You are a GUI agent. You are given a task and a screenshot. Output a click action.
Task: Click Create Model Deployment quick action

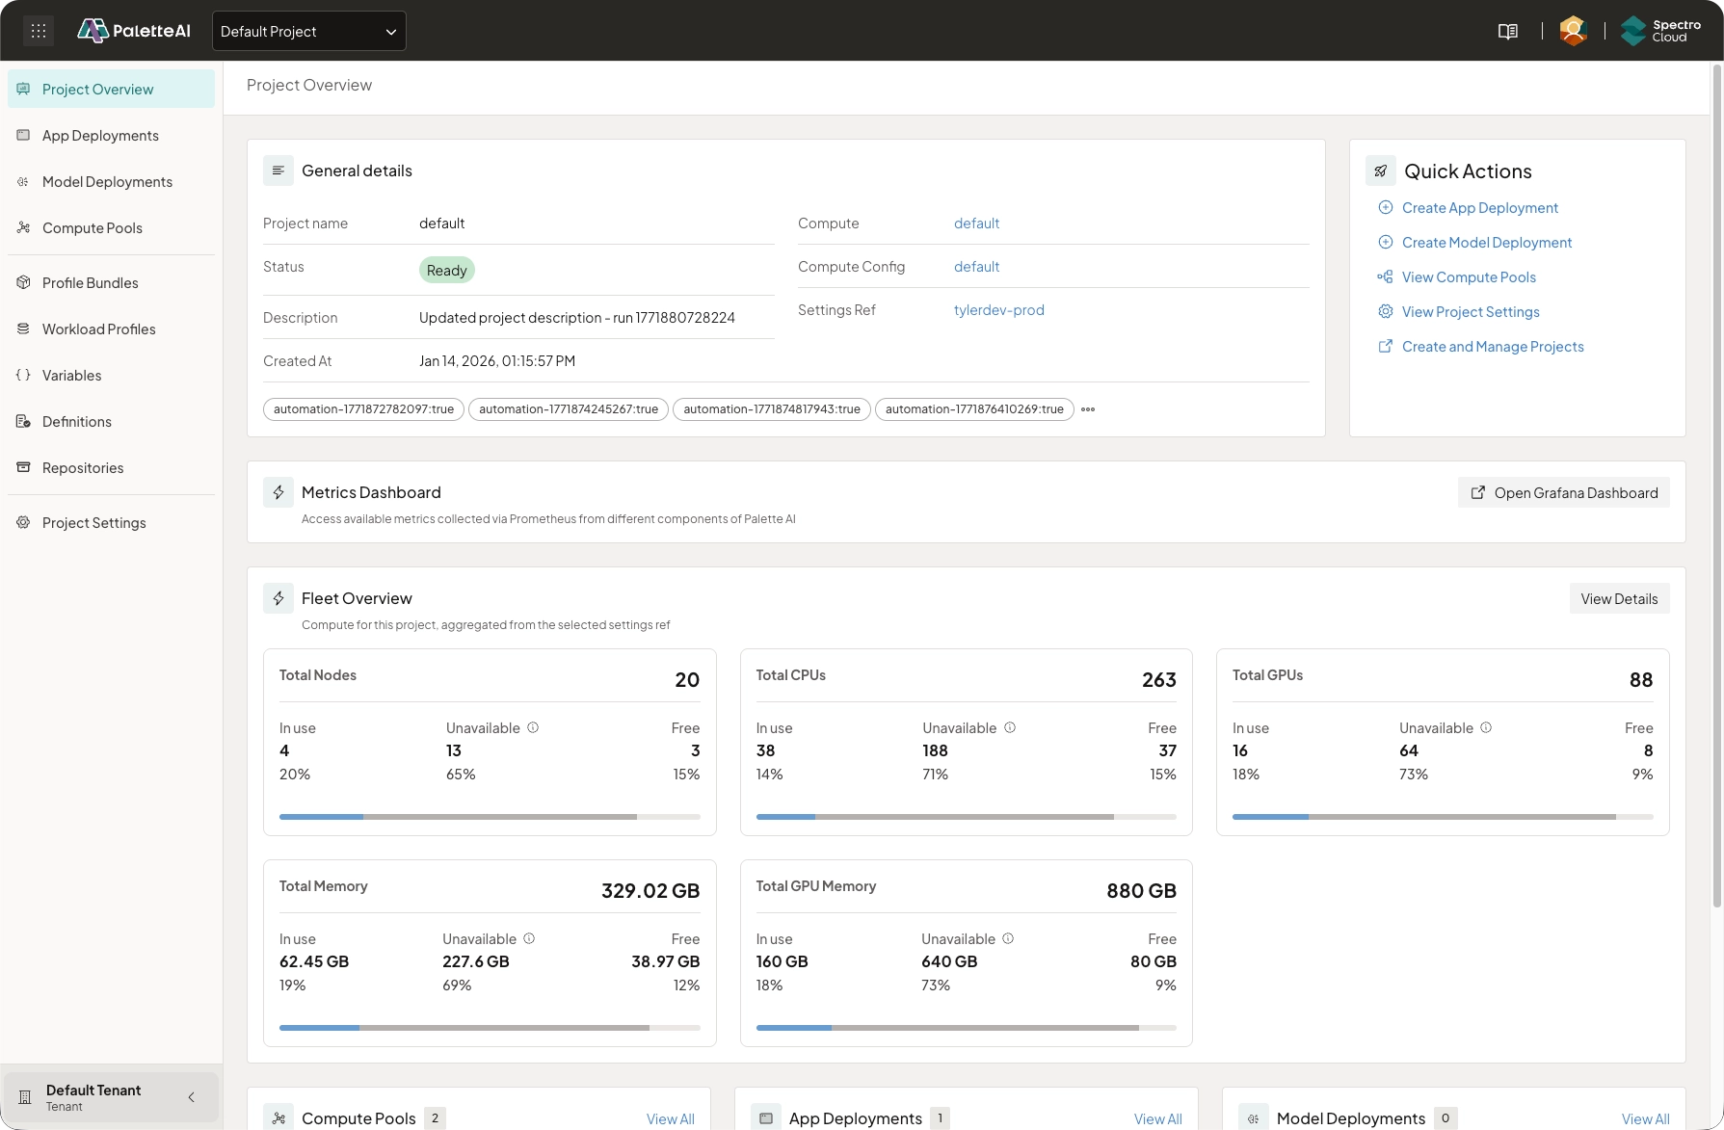(1486, 242)
